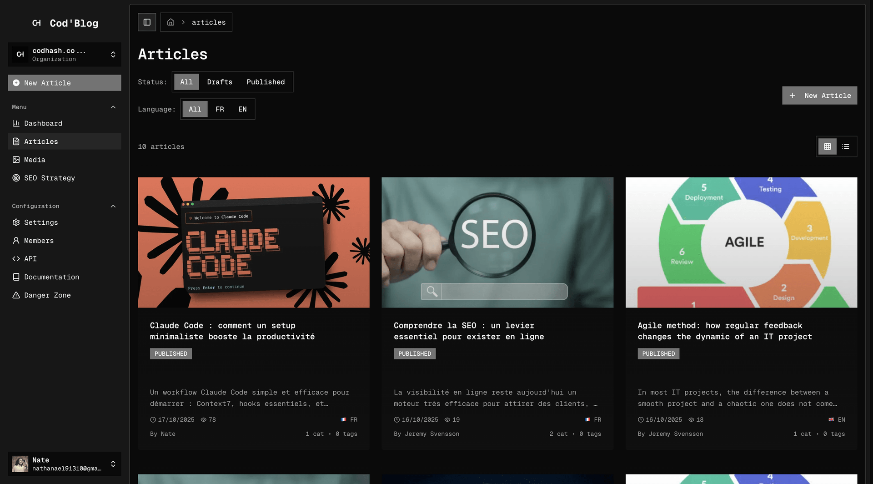The height and width of the screenshot is (484, 873).
Task: Click the home breadcrumb icon
Action: tap(171, 22)
